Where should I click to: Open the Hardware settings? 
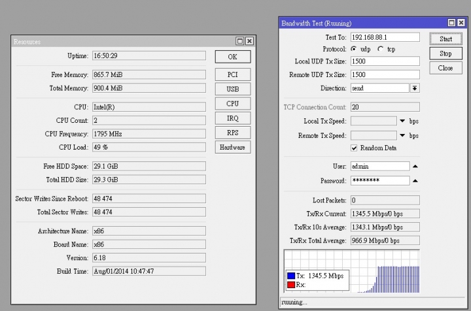(x=233, y=147)
